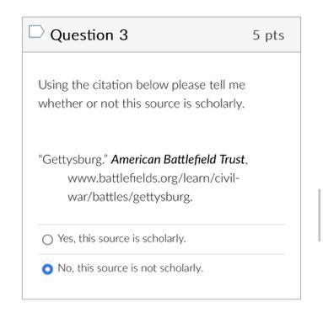The width and height of the screenshot is (323, 323).
Task: Click the italic 'American Battlefield Trust' title
Action: click(x=178, y=160)
